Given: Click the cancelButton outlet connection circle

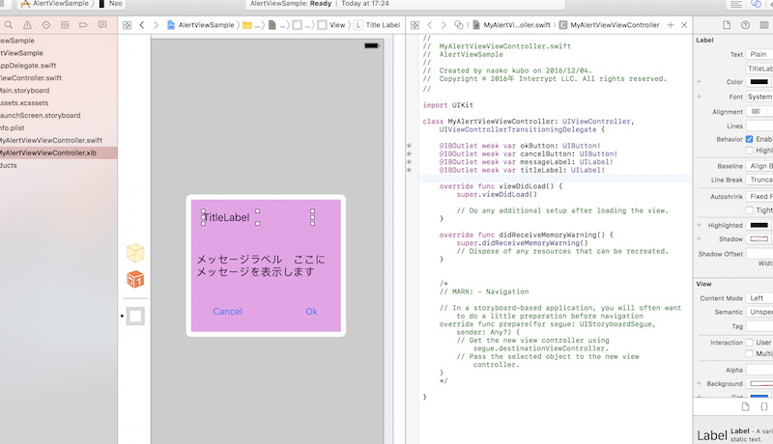Looking at the screenshot, I should coord(409,153).
